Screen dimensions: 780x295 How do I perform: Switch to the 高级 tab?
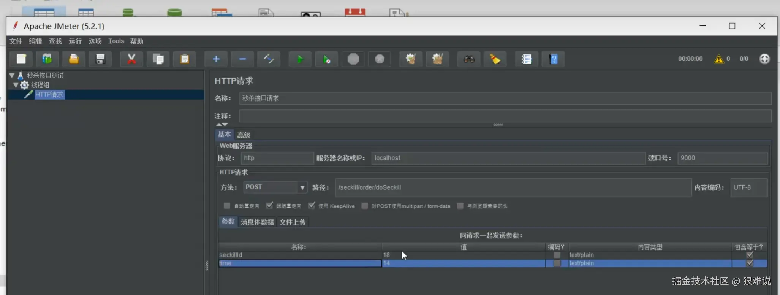tap(244, 135)
